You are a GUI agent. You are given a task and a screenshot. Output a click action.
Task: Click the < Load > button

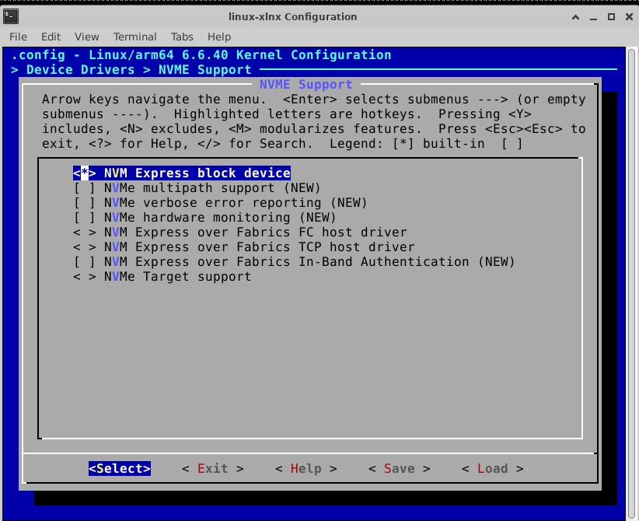(492, 469)
